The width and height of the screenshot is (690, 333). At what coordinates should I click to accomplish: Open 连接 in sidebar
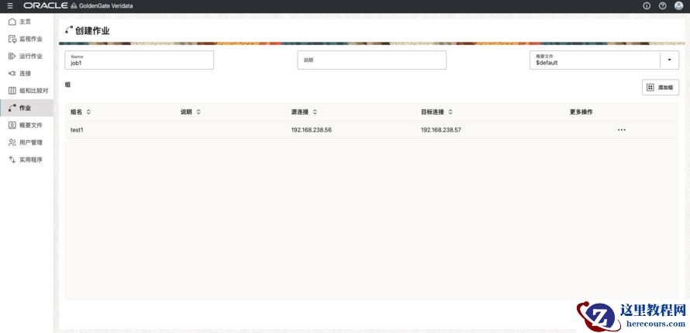click(25, 74)
